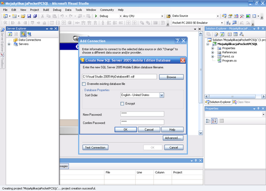The height and width of the screenshot is (191, 266).
Task: Click the Open File folder icon
Action: pyautogui.click(x=23, y=16)
